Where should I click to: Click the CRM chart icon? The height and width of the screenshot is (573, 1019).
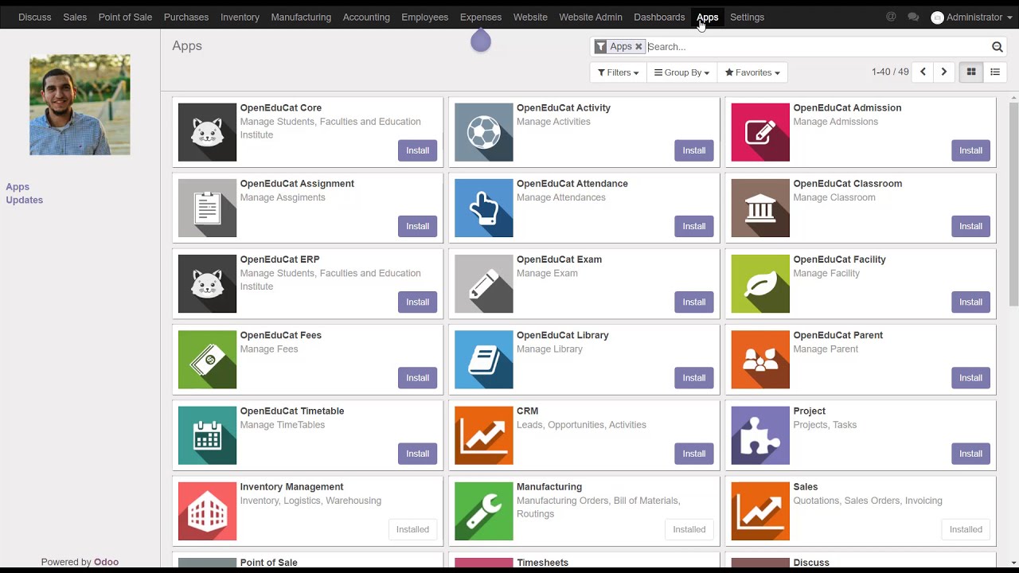(x=484, y=435)
